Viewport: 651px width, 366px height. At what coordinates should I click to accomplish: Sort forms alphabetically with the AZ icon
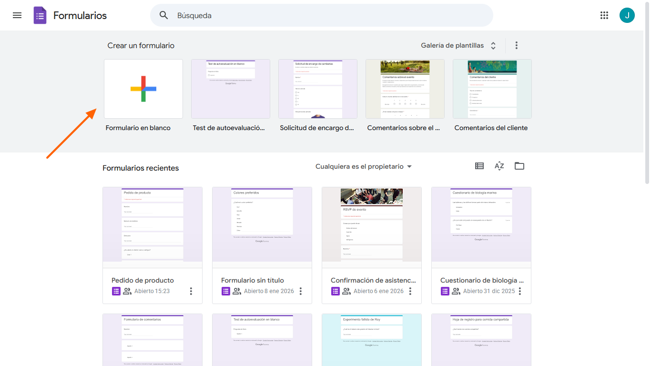tap(499, 166)
